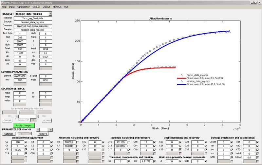
Task: Toggle the CAcon damage checkbox
Action: [x=257, y=157]
